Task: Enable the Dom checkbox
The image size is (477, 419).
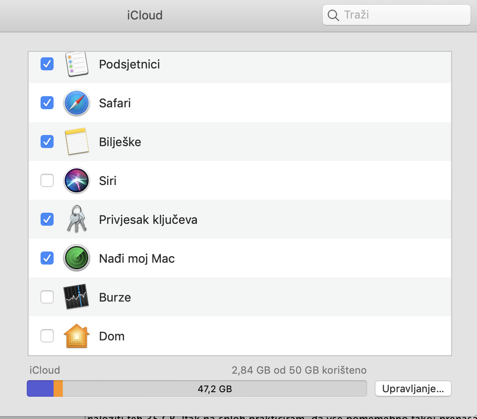Action: [47, 336]
